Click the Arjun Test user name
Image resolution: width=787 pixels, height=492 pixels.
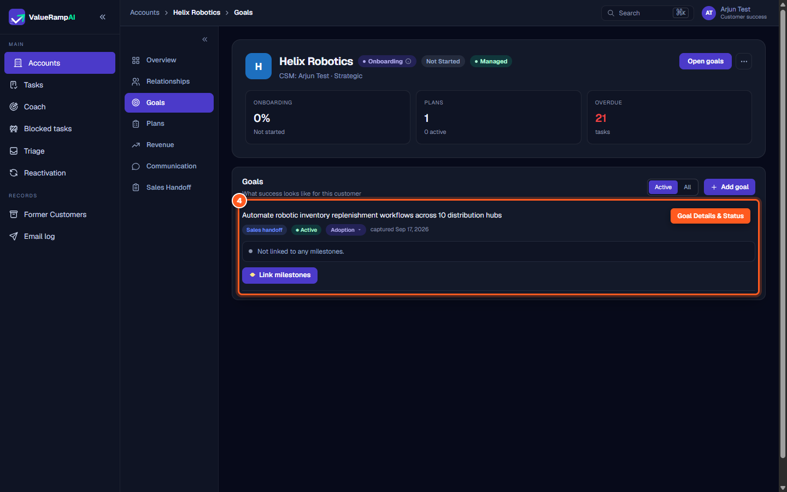[x=736, y=9]
